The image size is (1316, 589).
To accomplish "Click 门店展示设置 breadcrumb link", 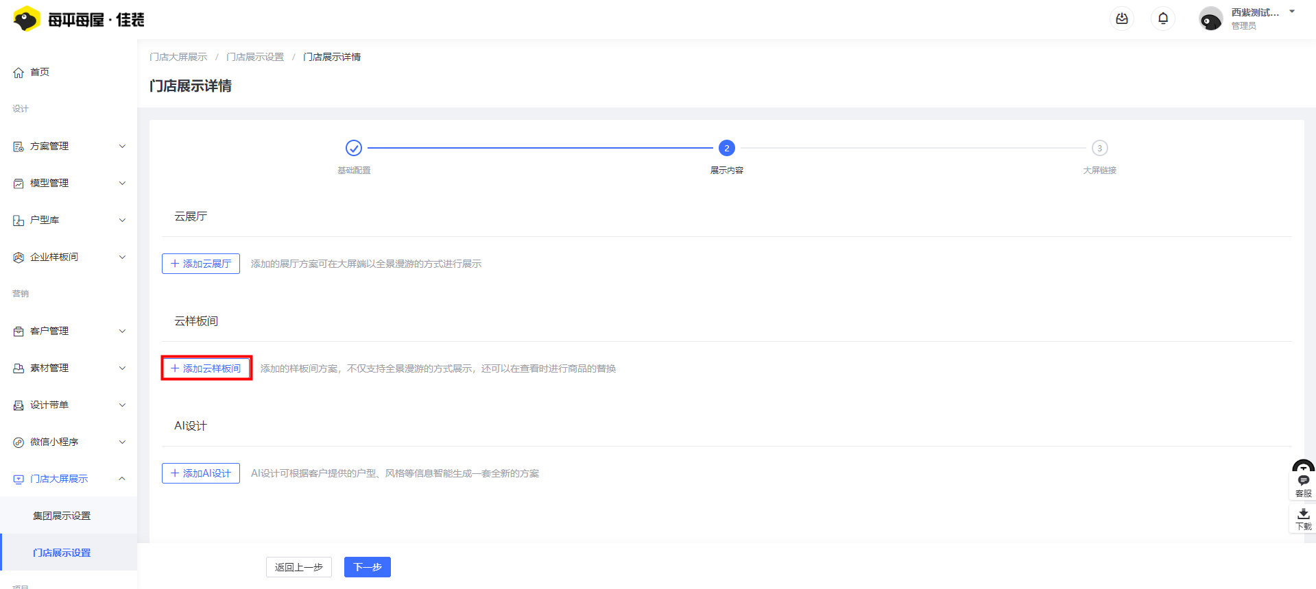I will coord(255,57).
